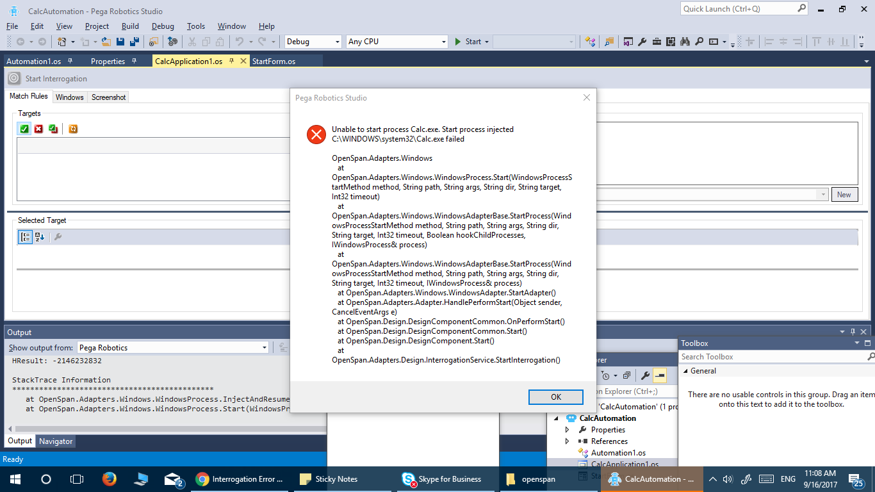
Task: Click the Quick Launch search field
Action: click(x=738, y=8)
